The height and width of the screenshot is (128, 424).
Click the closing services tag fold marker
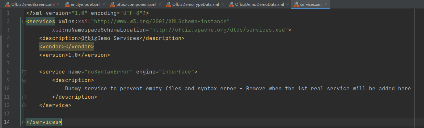point(24,122)
